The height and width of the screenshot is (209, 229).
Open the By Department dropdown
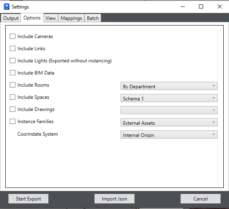tap(169, 86)
